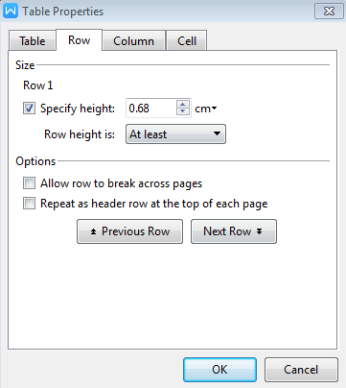
Task: Click the WPS Writer logo icon
Action: point(11,12)
